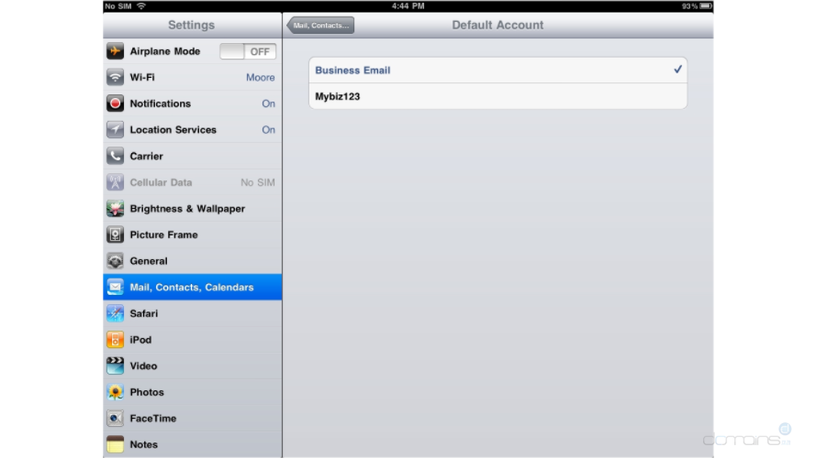Viewport: 816px width, 458px height.
Task: Select the Notifications icon
Action: tap(116, 104)
